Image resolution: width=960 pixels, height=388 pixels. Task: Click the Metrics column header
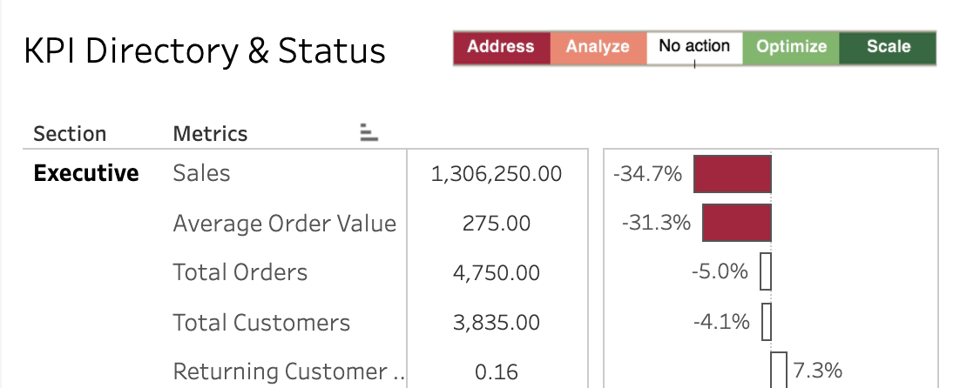point(210,134)
